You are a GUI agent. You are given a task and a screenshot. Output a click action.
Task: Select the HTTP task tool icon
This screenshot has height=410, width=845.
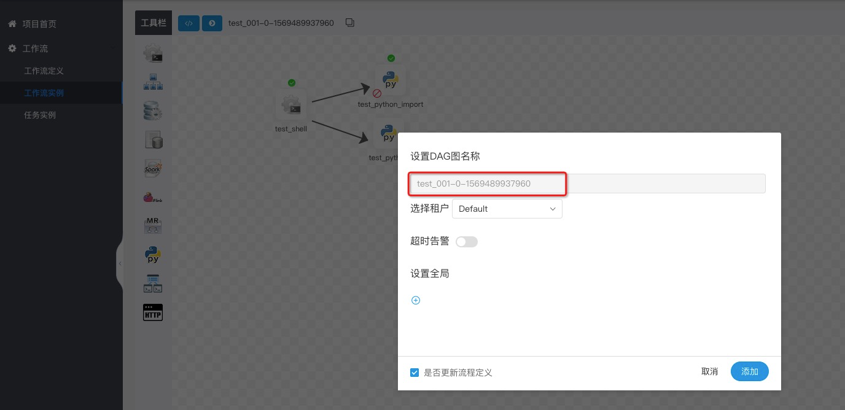click(x=153, y=312)
